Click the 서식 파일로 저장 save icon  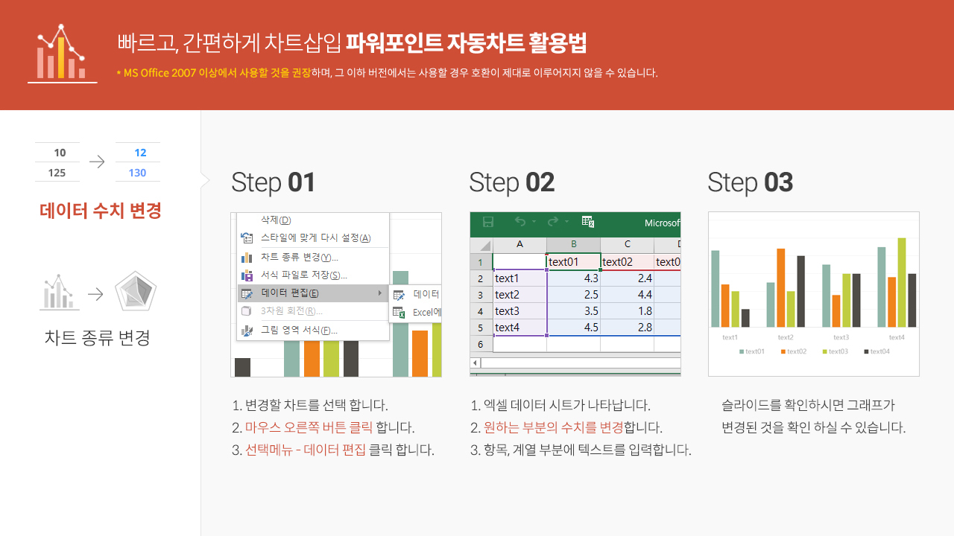(x=247, y=275)
